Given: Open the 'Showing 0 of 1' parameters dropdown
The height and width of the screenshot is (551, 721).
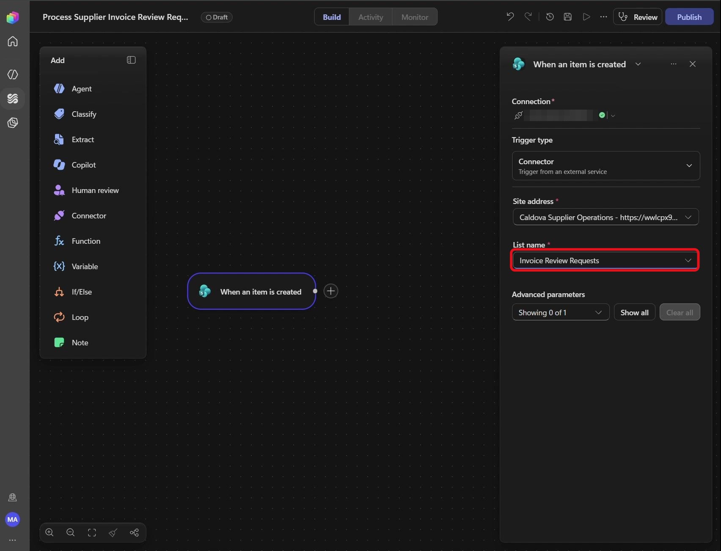Looking at the screenshot, I should click(561, 312).
